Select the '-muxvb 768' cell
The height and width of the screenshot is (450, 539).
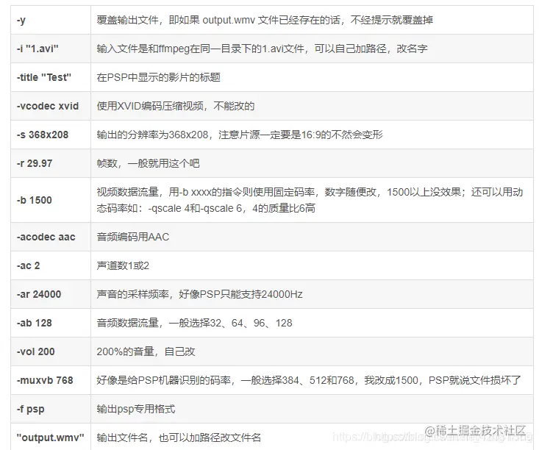click(x=51, y=380)
